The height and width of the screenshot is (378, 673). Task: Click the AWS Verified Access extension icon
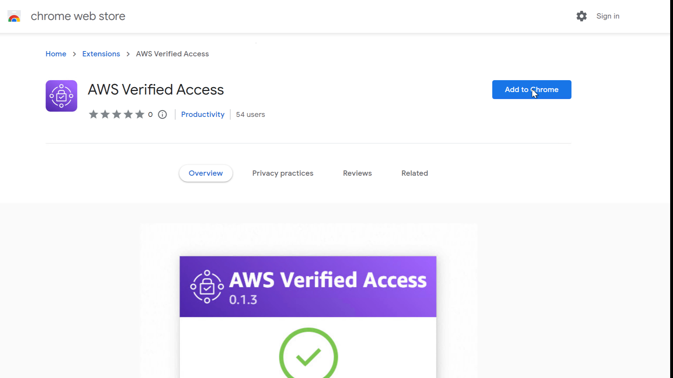61,96
